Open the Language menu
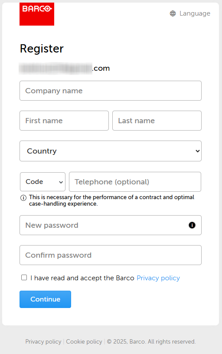 click(190, 13)
